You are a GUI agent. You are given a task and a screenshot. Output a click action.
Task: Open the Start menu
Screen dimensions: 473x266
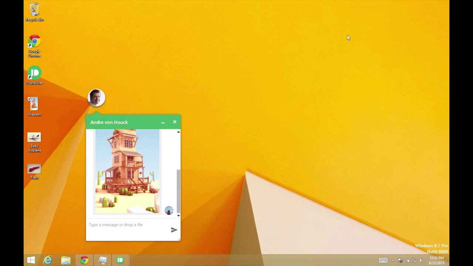pos(31,260)
